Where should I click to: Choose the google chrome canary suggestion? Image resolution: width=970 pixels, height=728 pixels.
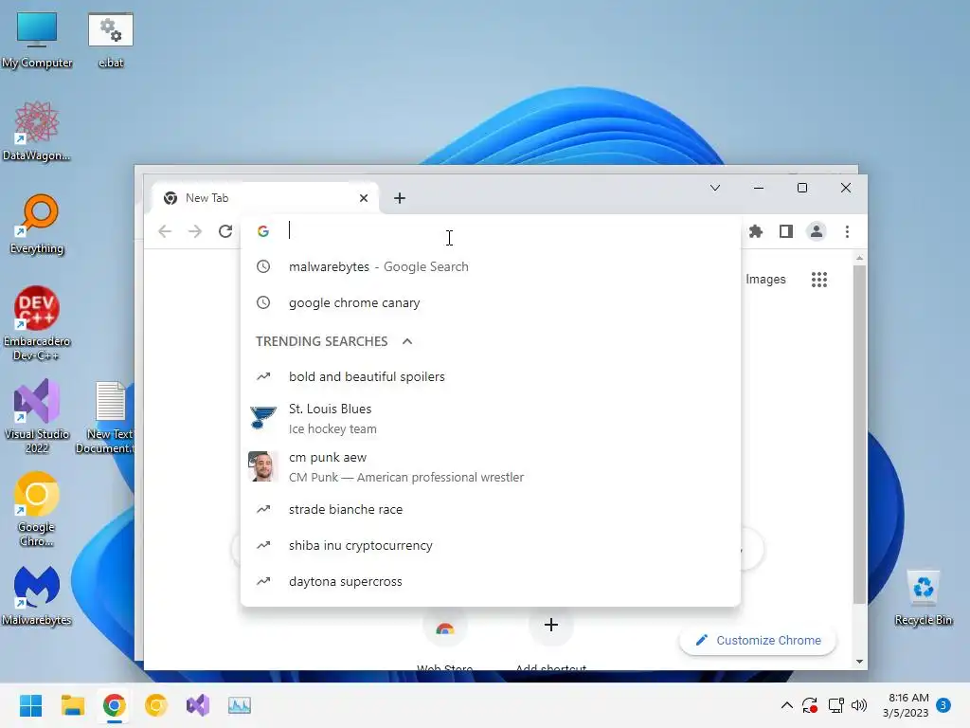490,302
